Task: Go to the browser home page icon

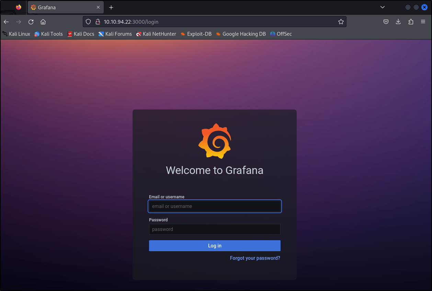Action: click(x=43, y=22)
